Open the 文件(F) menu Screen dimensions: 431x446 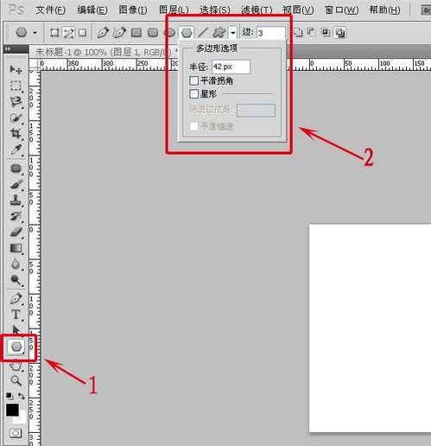pyautogui.click(x=51, y=10)
